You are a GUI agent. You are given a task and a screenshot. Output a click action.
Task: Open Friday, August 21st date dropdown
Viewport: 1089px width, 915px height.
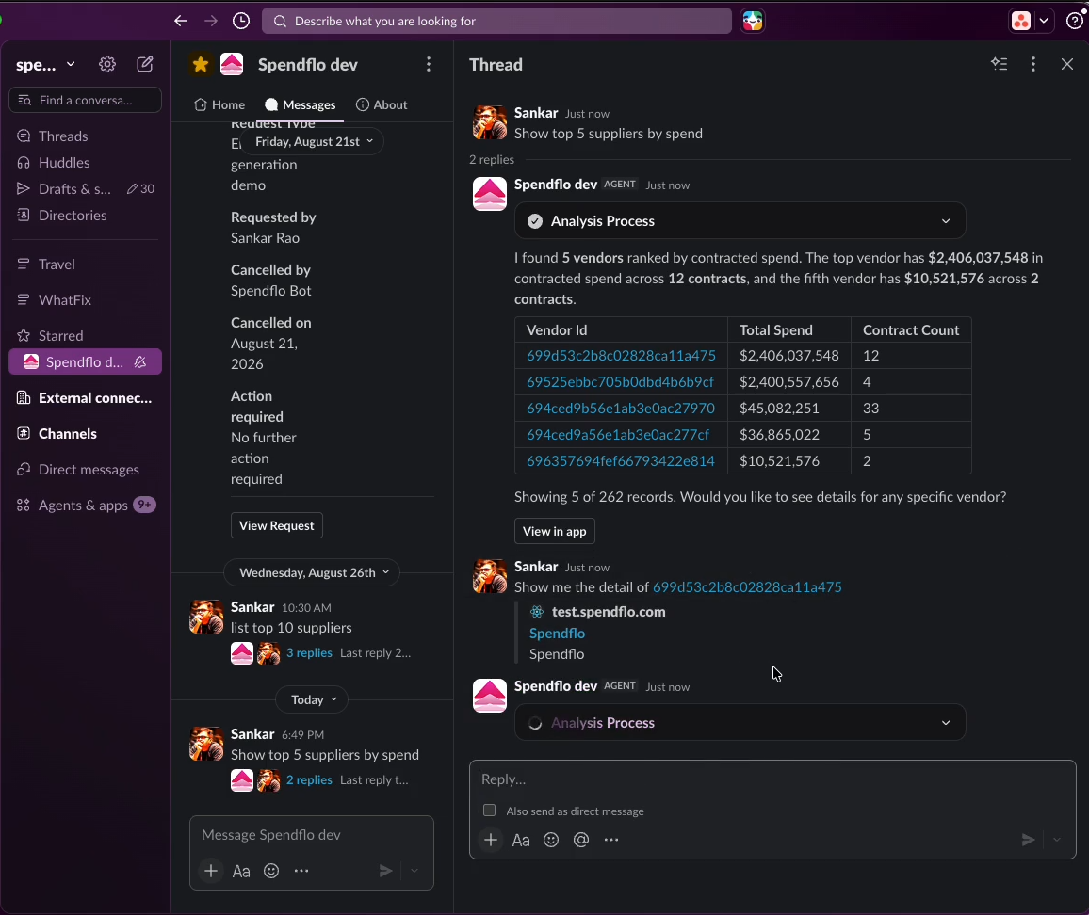[314, 141]
